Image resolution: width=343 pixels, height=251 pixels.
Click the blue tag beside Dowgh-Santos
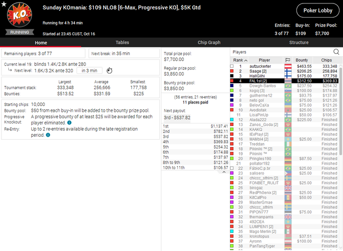point(232,86)
